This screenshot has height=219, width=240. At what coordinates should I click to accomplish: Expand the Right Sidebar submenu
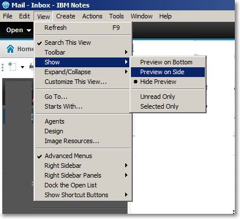83,166
